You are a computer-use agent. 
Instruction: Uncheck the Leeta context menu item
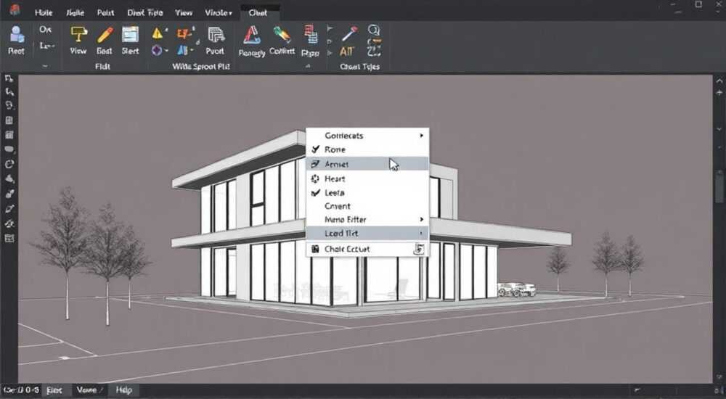(367, 192)
